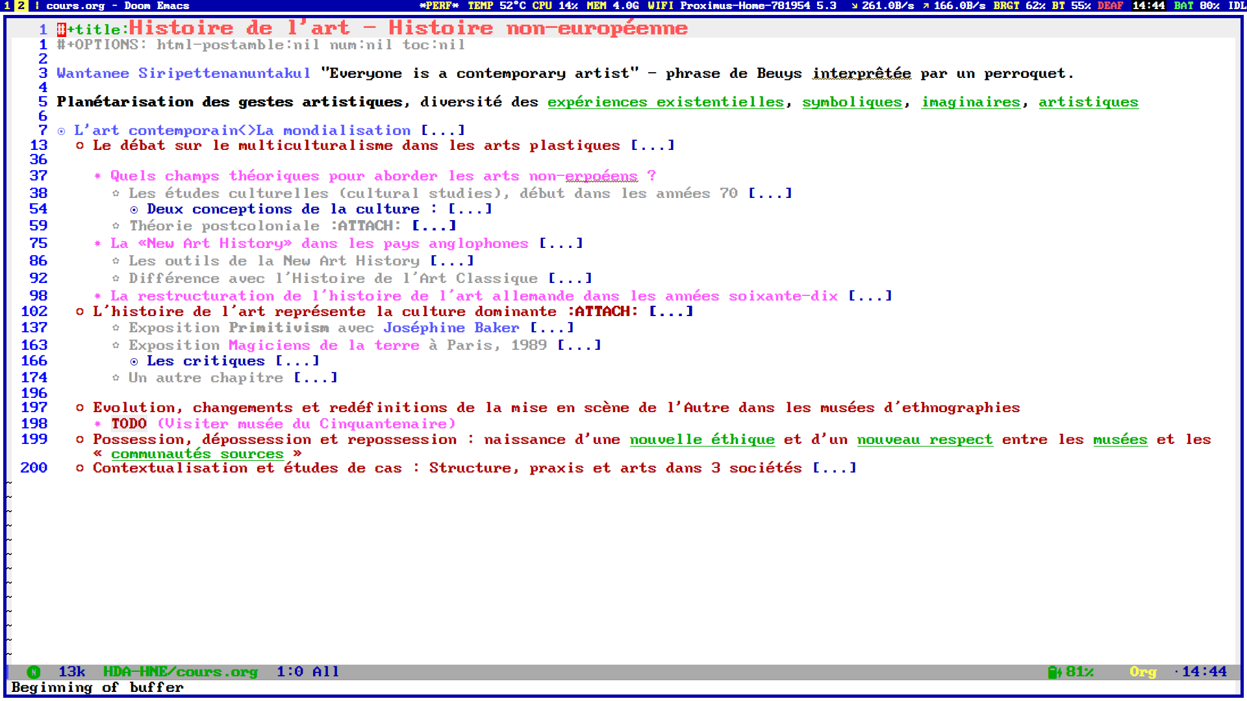The image size is (1247, 701).
Task: Toggle the TODO keyword on Visiter musée heading
Action: [x=129, y=424]
